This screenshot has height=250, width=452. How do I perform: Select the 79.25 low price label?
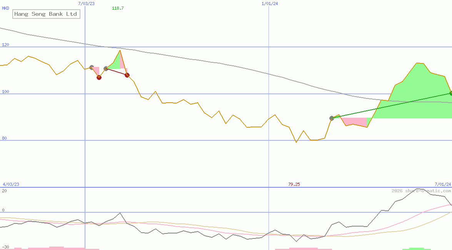tap(294, 184)
